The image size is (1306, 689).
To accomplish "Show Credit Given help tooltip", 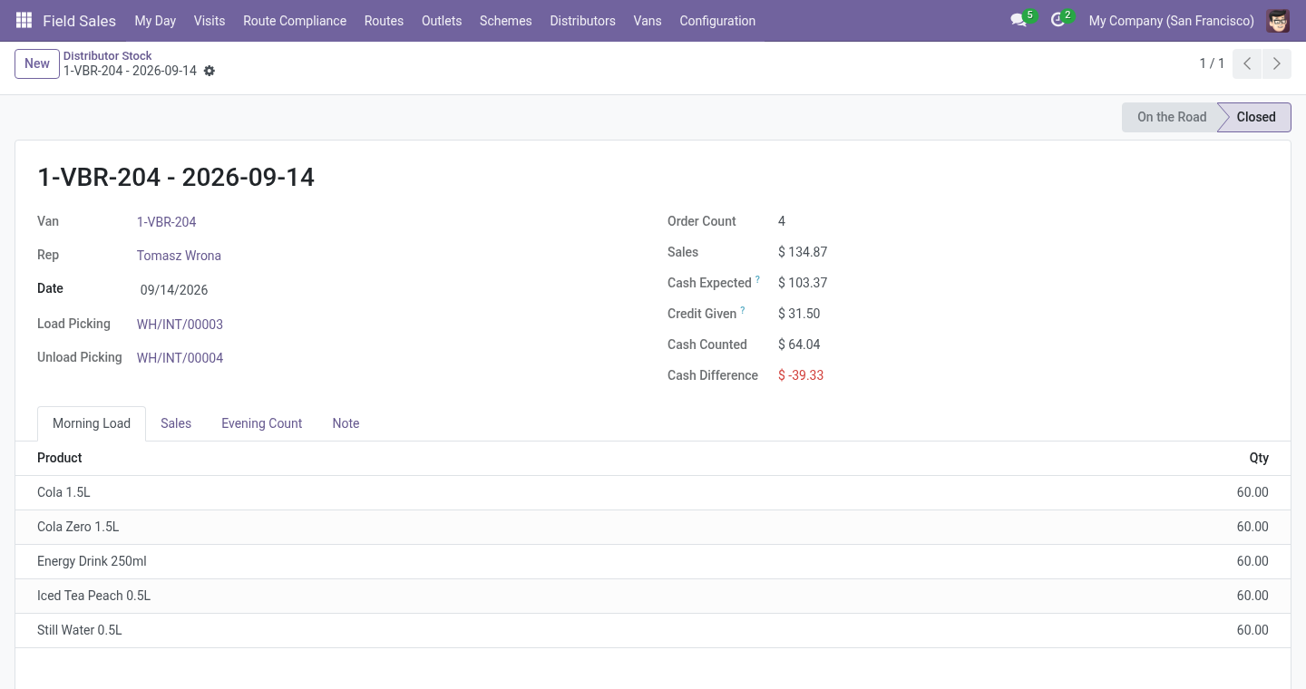I will pos(743,311).
